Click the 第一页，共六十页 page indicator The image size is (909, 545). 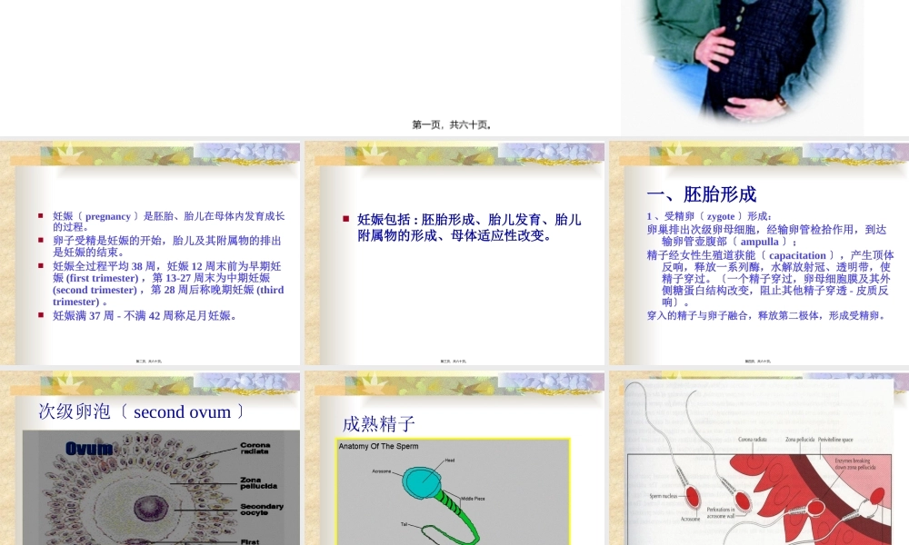pos(453,124)
